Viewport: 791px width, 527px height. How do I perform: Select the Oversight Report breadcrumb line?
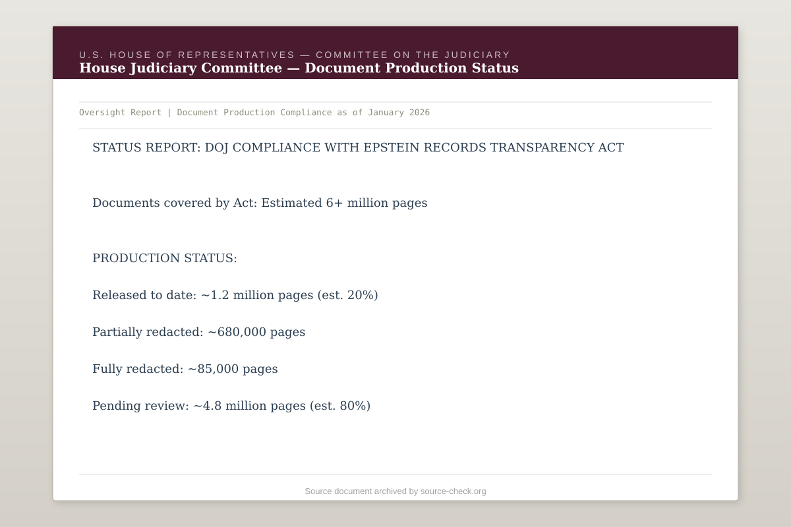254,112
